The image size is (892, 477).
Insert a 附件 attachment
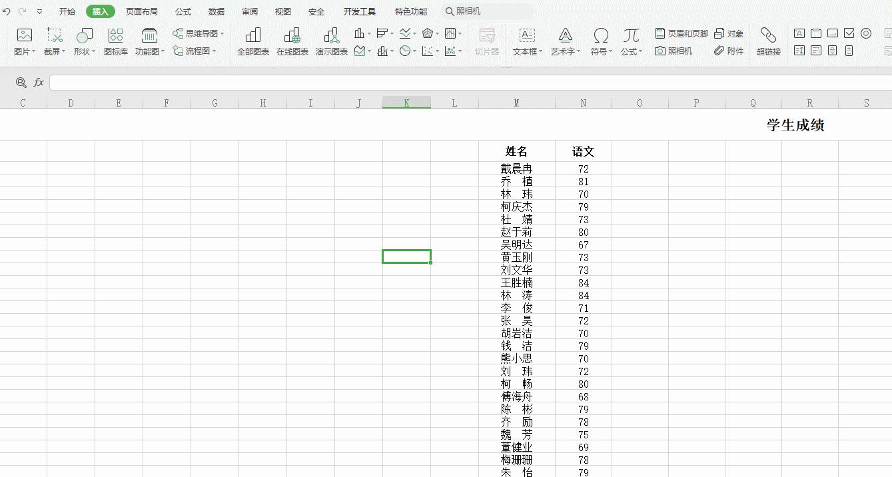click(728, 50)
